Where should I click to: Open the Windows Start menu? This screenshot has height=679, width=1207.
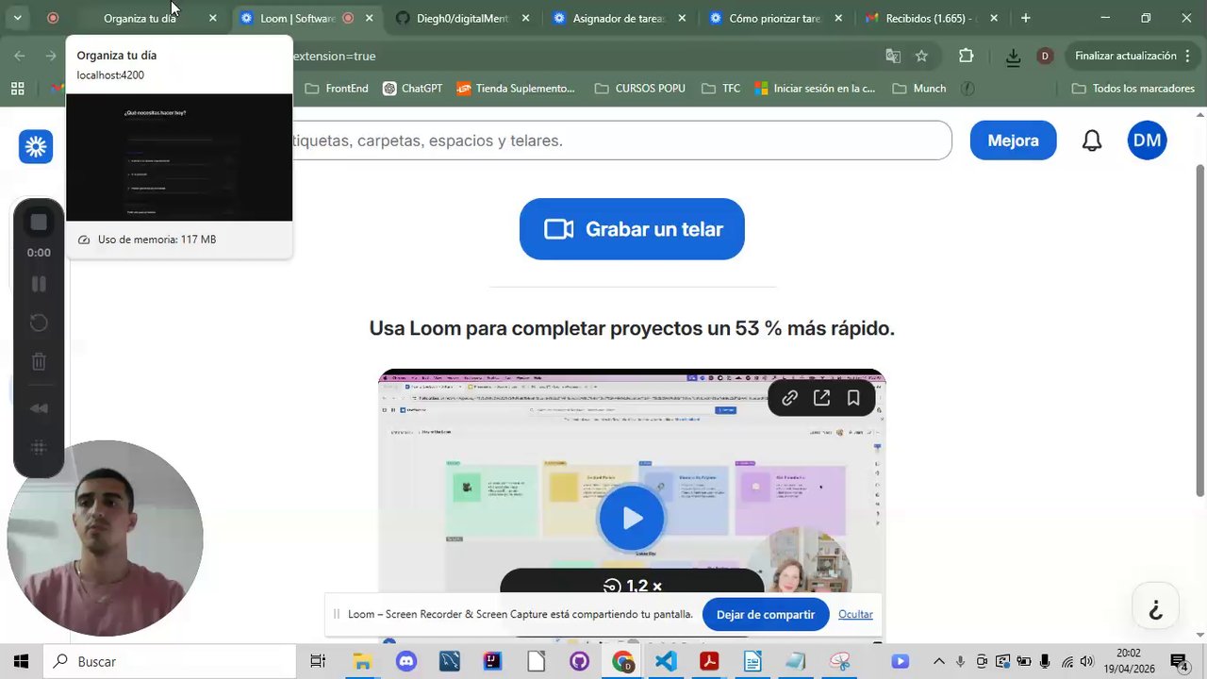click(x=21, y=661)
